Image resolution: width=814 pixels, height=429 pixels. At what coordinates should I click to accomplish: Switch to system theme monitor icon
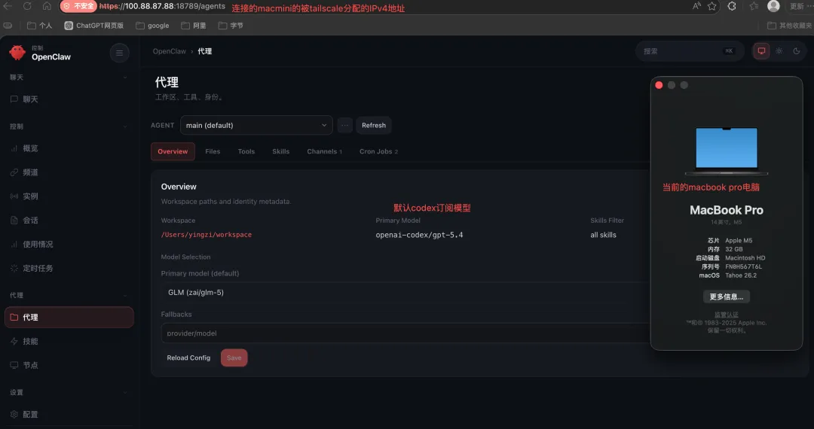coord(761,51)
